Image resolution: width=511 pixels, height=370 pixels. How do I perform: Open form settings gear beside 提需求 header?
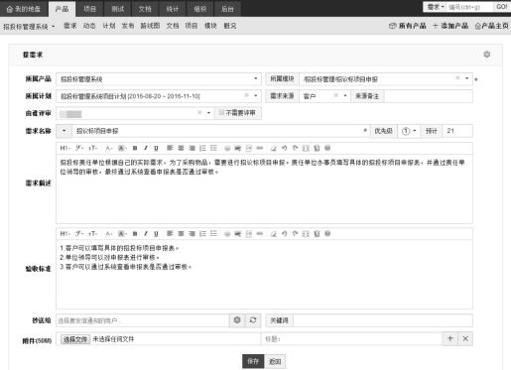pos(486,55)
